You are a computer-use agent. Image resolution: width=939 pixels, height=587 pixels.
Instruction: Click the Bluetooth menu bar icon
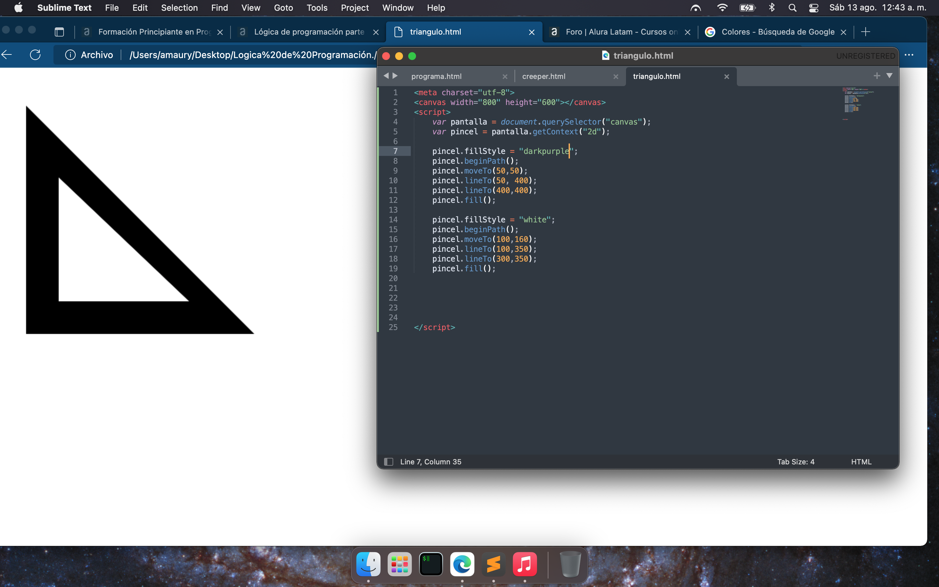(771, 8)
